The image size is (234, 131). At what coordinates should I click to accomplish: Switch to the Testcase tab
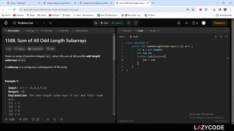(x=125, y=31)
